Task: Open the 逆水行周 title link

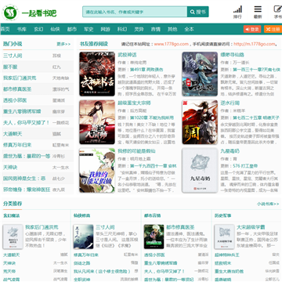Action: point(230,103)
